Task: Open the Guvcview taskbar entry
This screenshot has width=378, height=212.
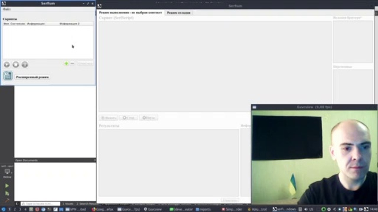Action: (153, 209)
